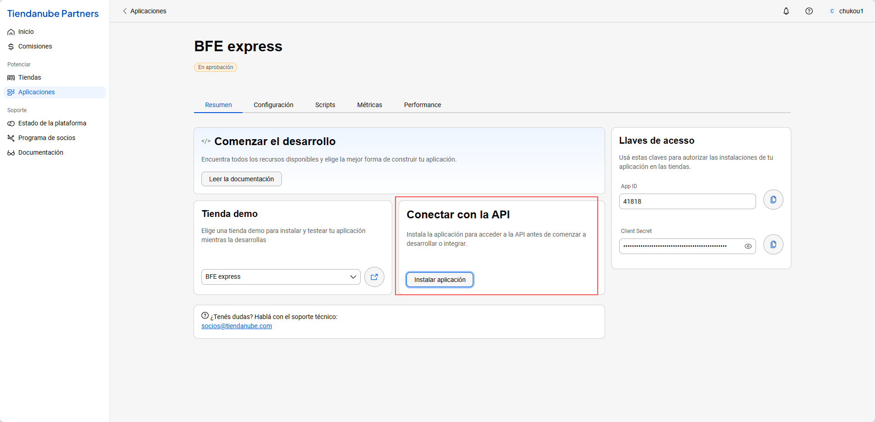This screenshot has width=875, height=422.
Task: Click Leer la documentación button
Action: [242, 179]
